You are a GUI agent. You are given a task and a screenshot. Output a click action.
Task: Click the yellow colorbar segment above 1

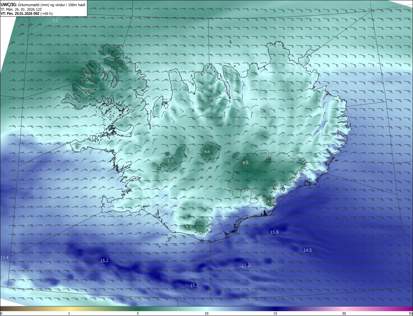click(69, 309)
